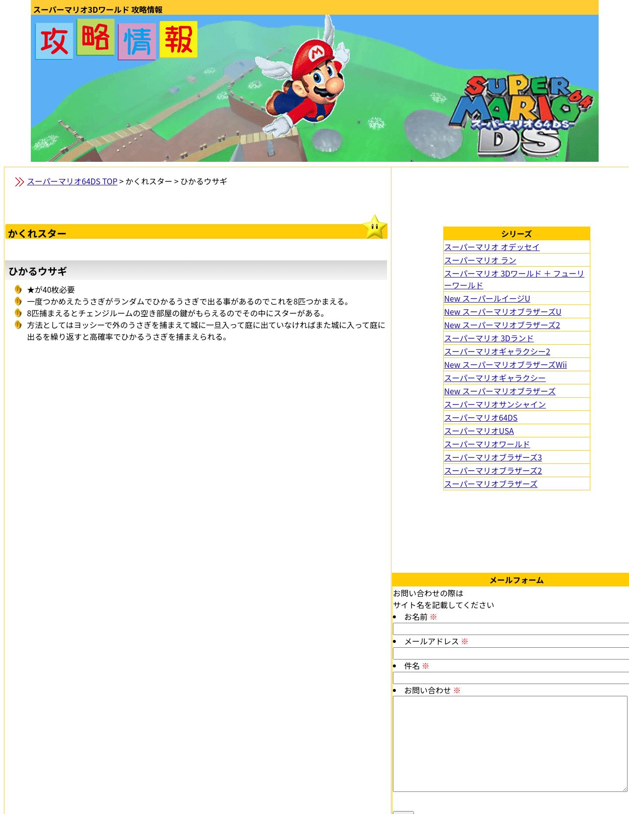Click the flying winged Mario image
Viewport: 629px width, 814px height.
pos(304,76)
